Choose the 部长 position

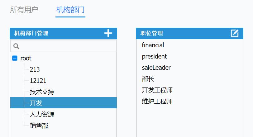tap(148, 79)
